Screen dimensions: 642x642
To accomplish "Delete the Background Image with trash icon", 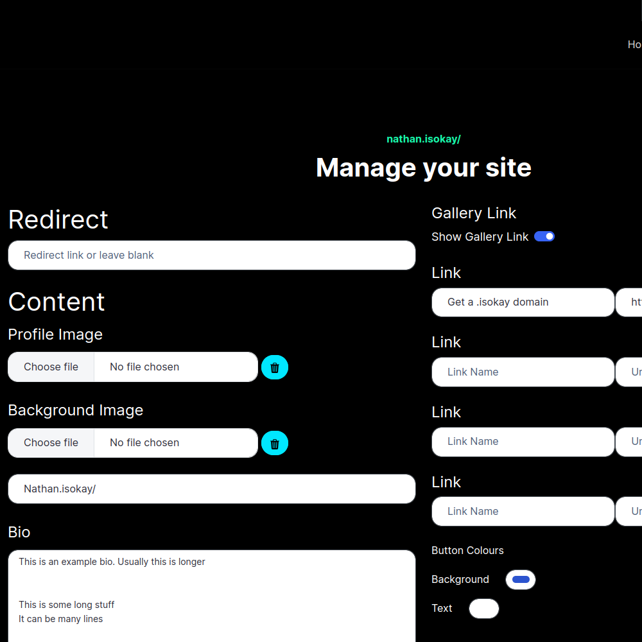I will tap(275, 443).
